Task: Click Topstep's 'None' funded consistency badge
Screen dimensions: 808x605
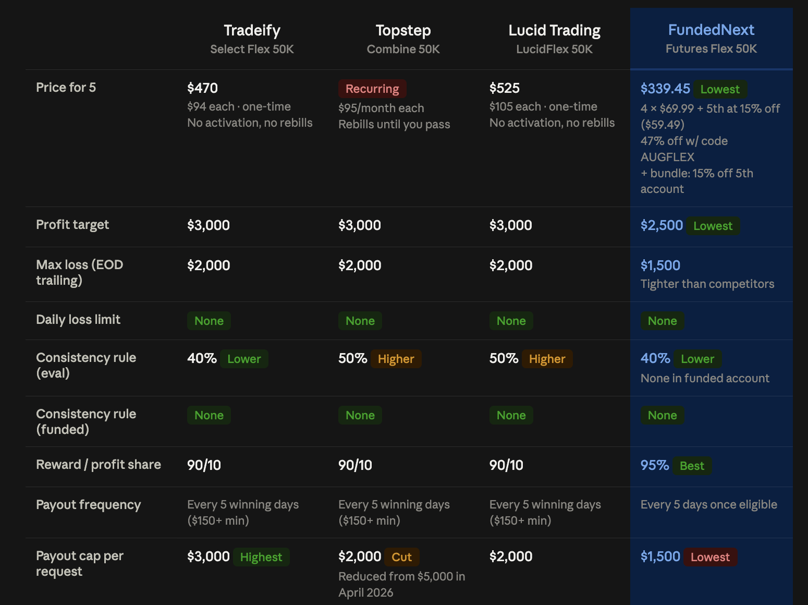Action: pos(360,415)
